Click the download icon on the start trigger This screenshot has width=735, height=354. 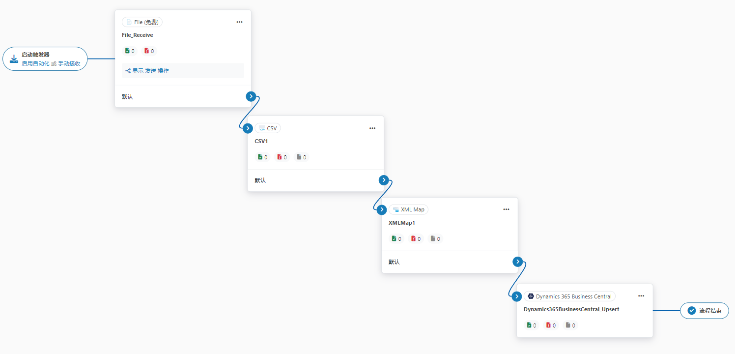pos(14,59)
